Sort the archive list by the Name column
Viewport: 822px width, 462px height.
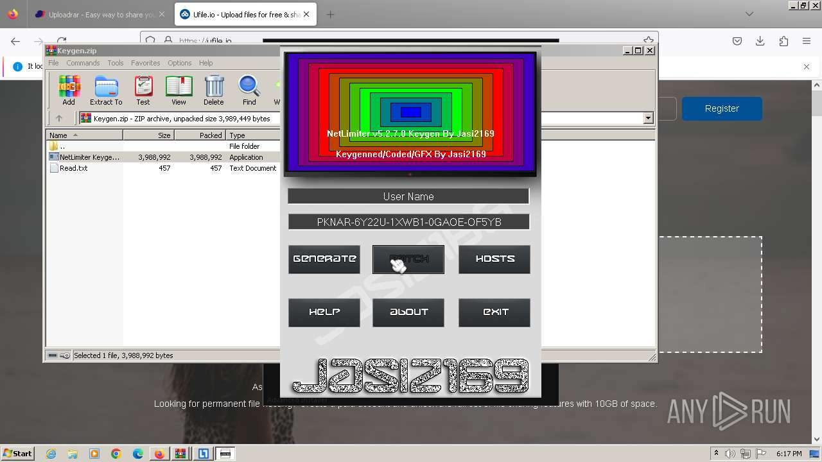point(84,135)
